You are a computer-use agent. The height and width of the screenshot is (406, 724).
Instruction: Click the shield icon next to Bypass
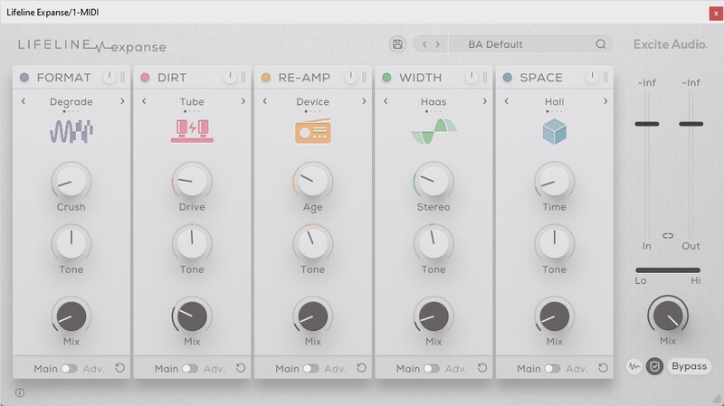click(654, 367)
